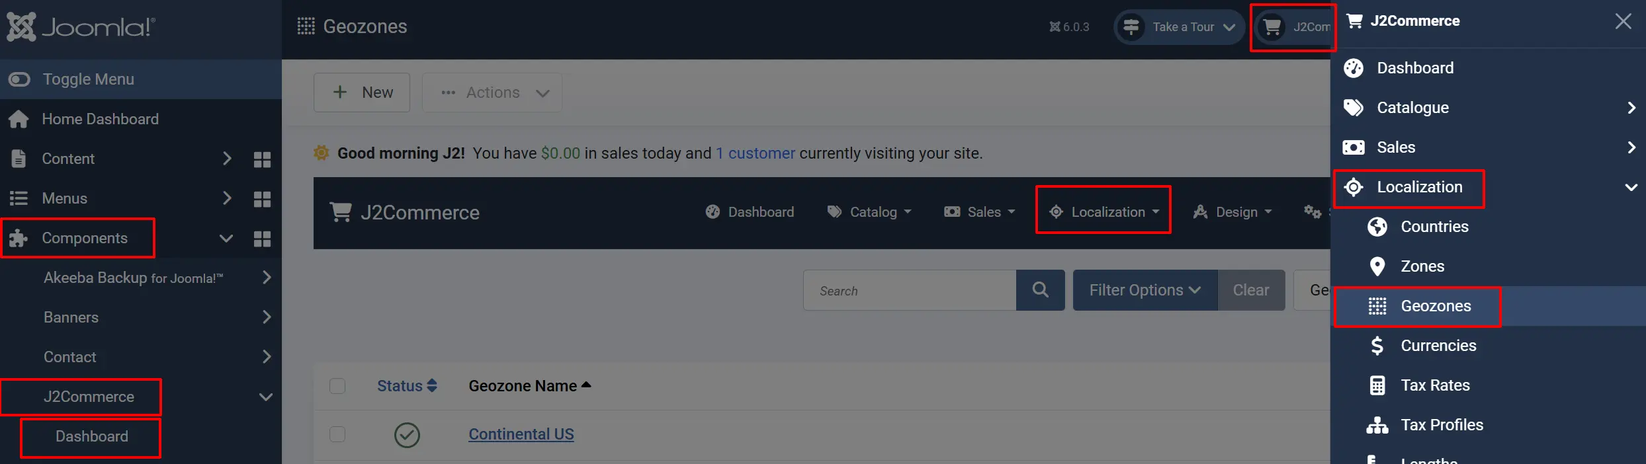
Task: Click the Localization crosshair icon in panel
Action: tap(1354, 187)
